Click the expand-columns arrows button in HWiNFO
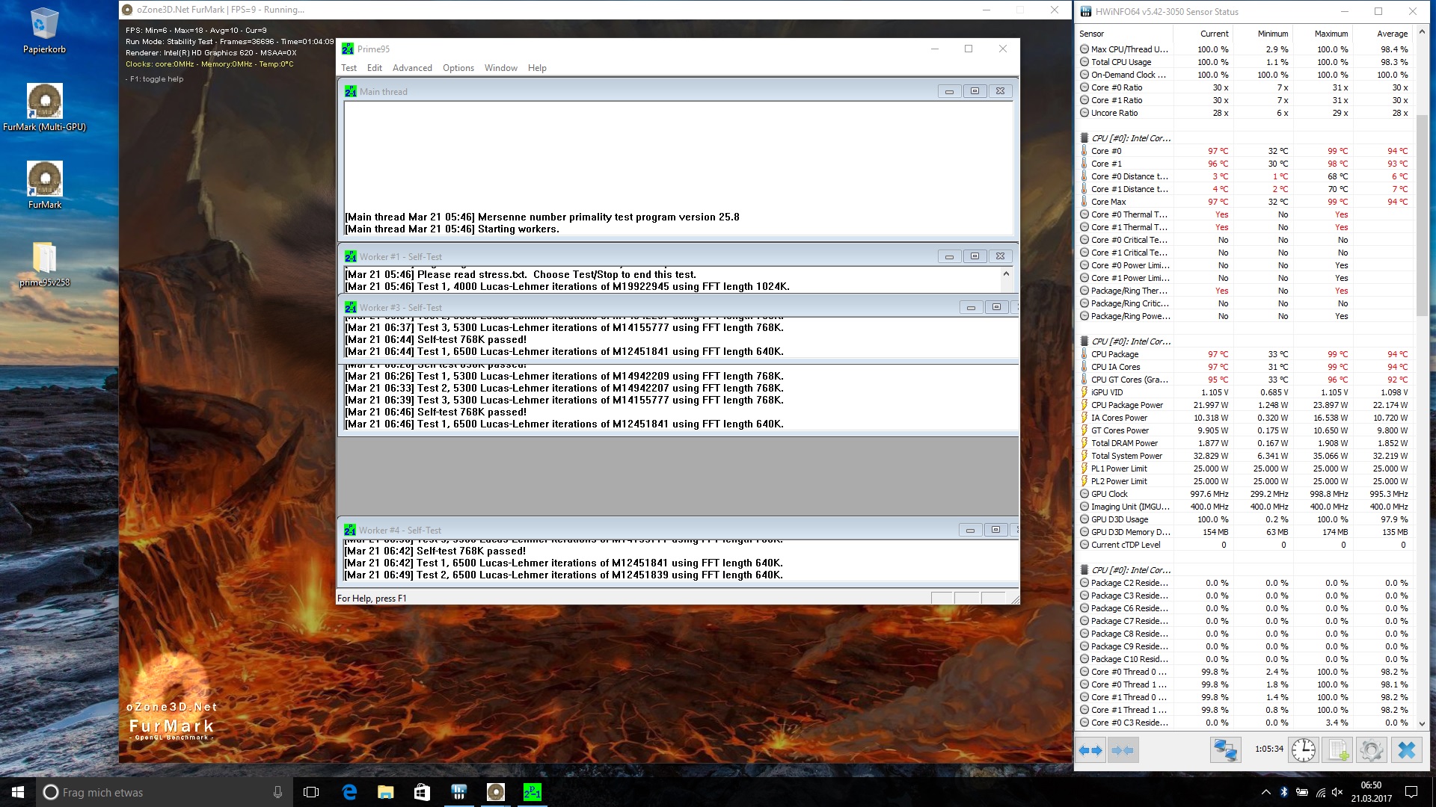Image resolution: width=1436 pixels, height=807 pixels. [1090, 750]
